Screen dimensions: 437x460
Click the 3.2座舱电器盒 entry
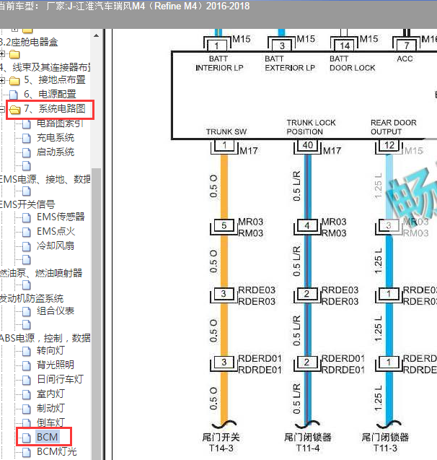(x=29, y=42)
